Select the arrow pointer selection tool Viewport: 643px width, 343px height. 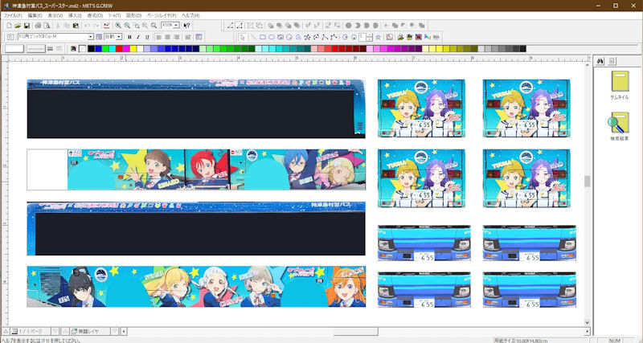click(x=243, y=37)
